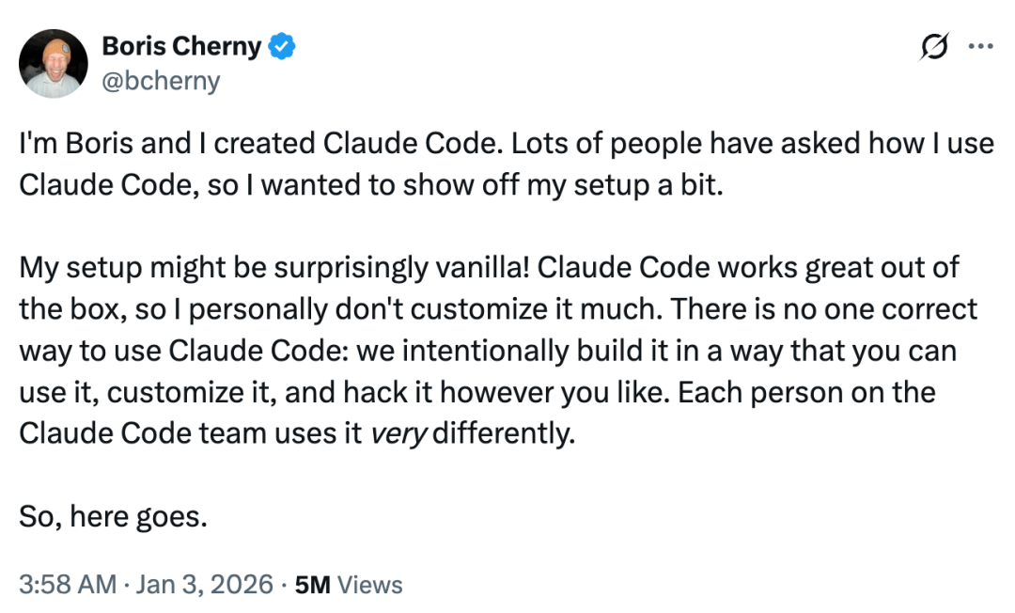Click the line 'So, here goes.'
Viewport: 1015px width, 613px height.
tap(114, 516)
